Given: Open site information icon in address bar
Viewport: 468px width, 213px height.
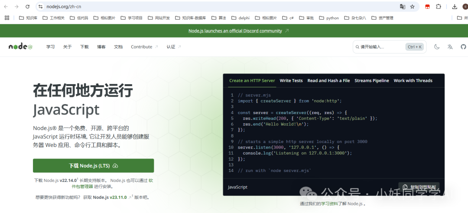Looking at the screenshot, I should click(x=41, y=6).
